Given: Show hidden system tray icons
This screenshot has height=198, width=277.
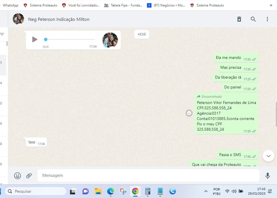Looking at the screenshot, I should (x=206, y=191).
